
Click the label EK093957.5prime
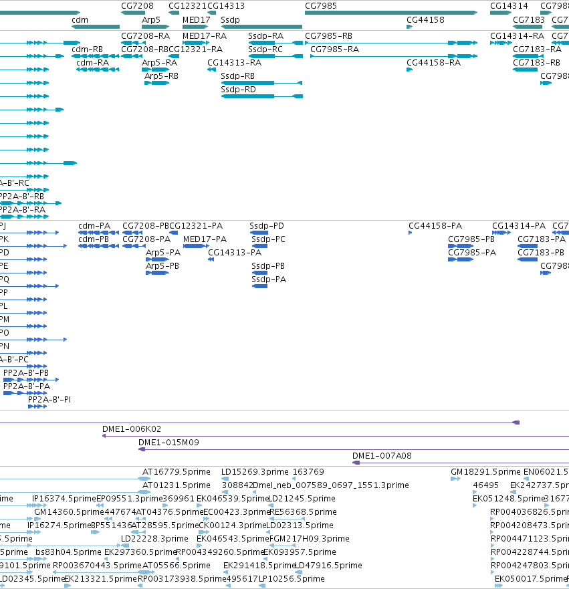pyautogui.click(x=300, y=552)
